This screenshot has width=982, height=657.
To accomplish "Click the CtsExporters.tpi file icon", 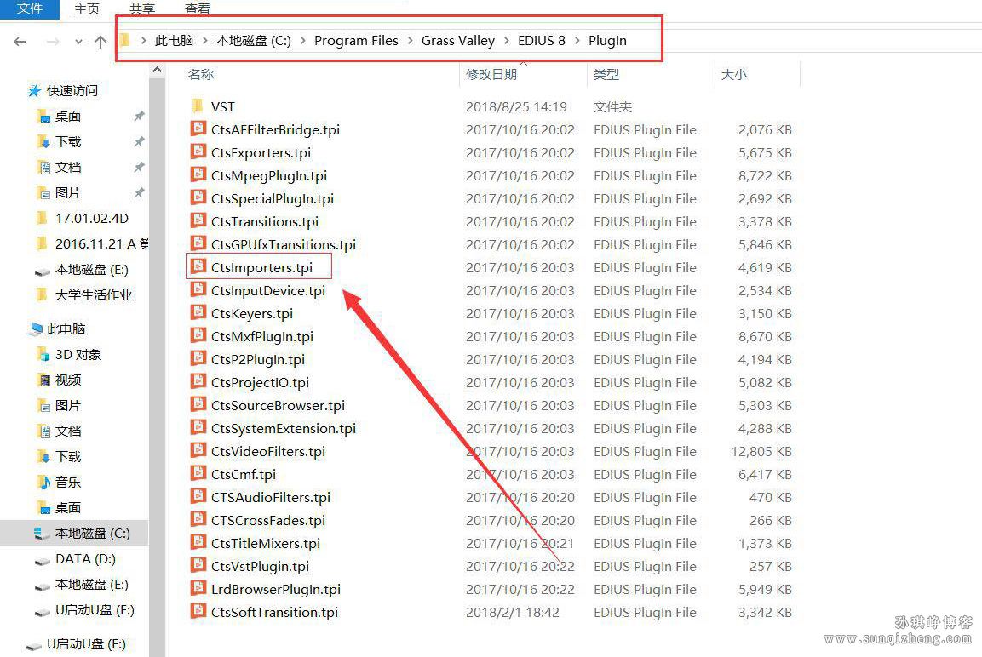I will pos(198,152).
